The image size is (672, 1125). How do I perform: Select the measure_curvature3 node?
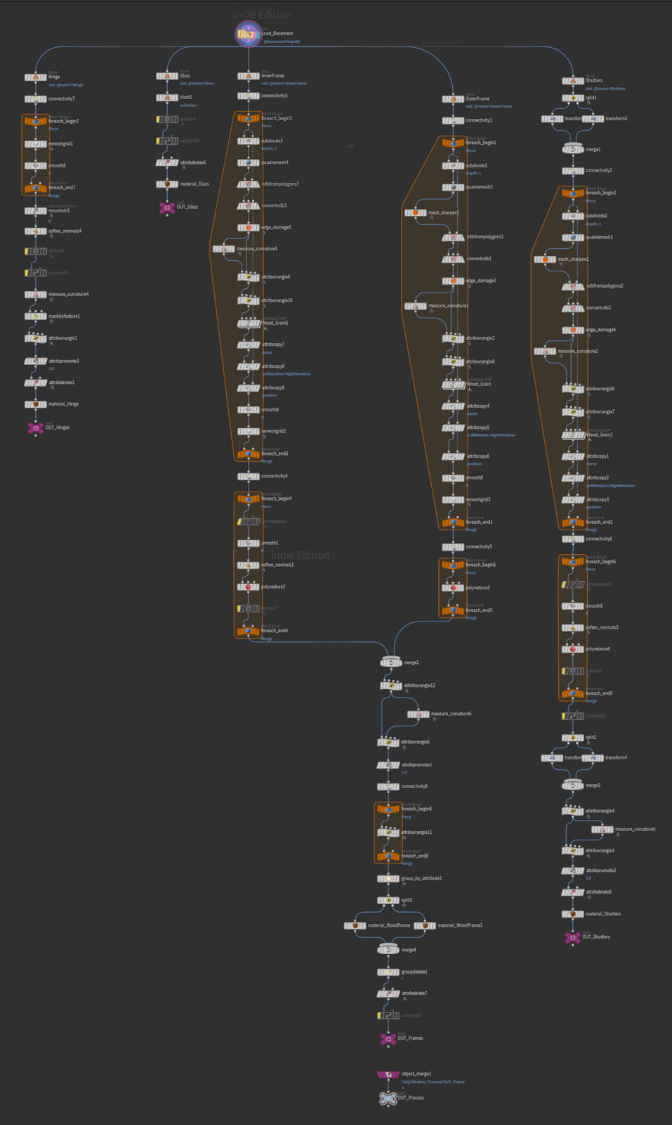pos(224,249)
